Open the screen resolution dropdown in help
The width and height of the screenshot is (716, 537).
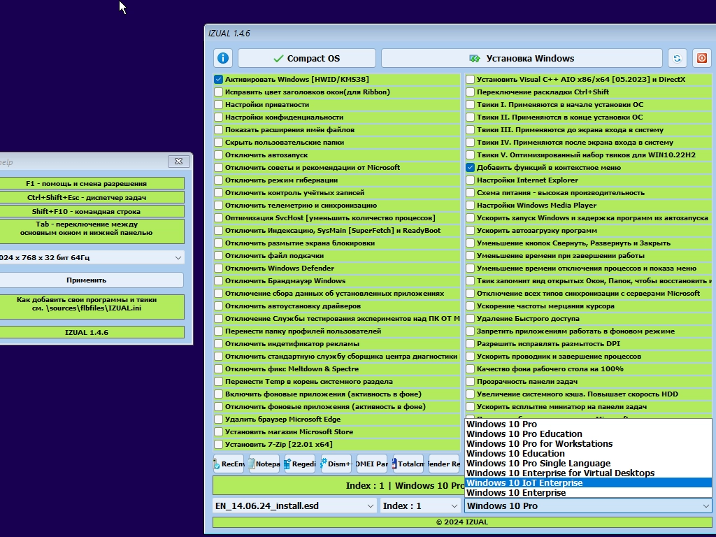pos(92,257)
